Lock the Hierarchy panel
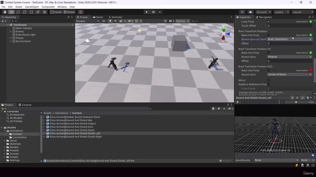 pyautogui.click(x=68, y=17)
